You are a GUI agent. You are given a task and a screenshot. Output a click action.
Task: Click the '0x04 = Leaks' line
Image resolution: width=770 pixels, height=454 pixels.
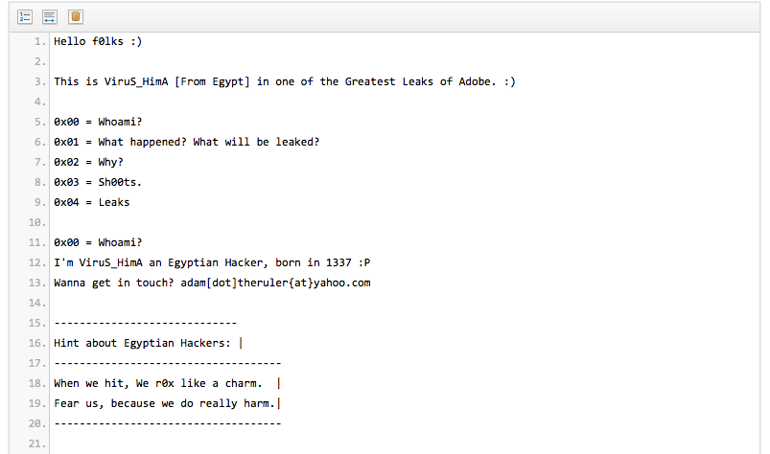(91, 202)
